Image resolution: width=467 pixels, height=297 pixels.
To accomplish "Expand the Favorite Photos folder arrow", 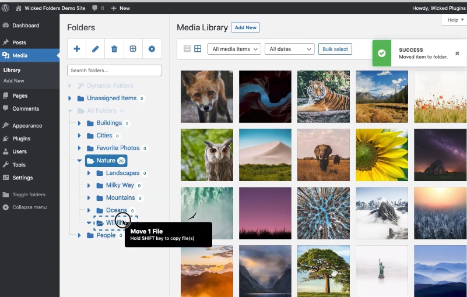I will click(x=79, y=148).
